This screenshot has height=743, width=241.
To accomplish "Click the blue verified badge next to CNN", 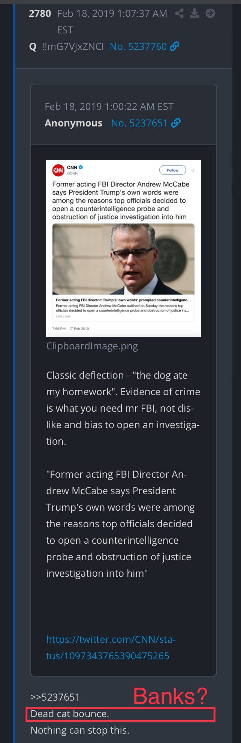I will (x=81, y=167).
